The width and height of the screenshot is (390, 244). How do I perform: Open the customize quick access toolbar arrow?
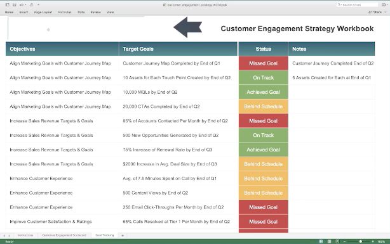pos(38,4)
